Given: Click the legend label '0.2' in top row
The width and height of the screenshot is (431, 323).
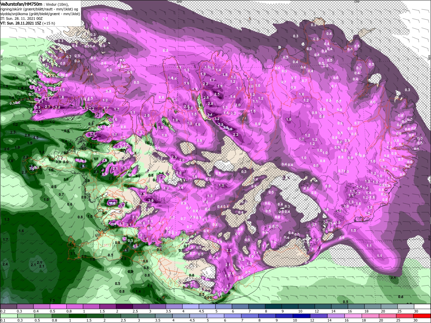Looking at the screenshot, I should tap(3, 311).
